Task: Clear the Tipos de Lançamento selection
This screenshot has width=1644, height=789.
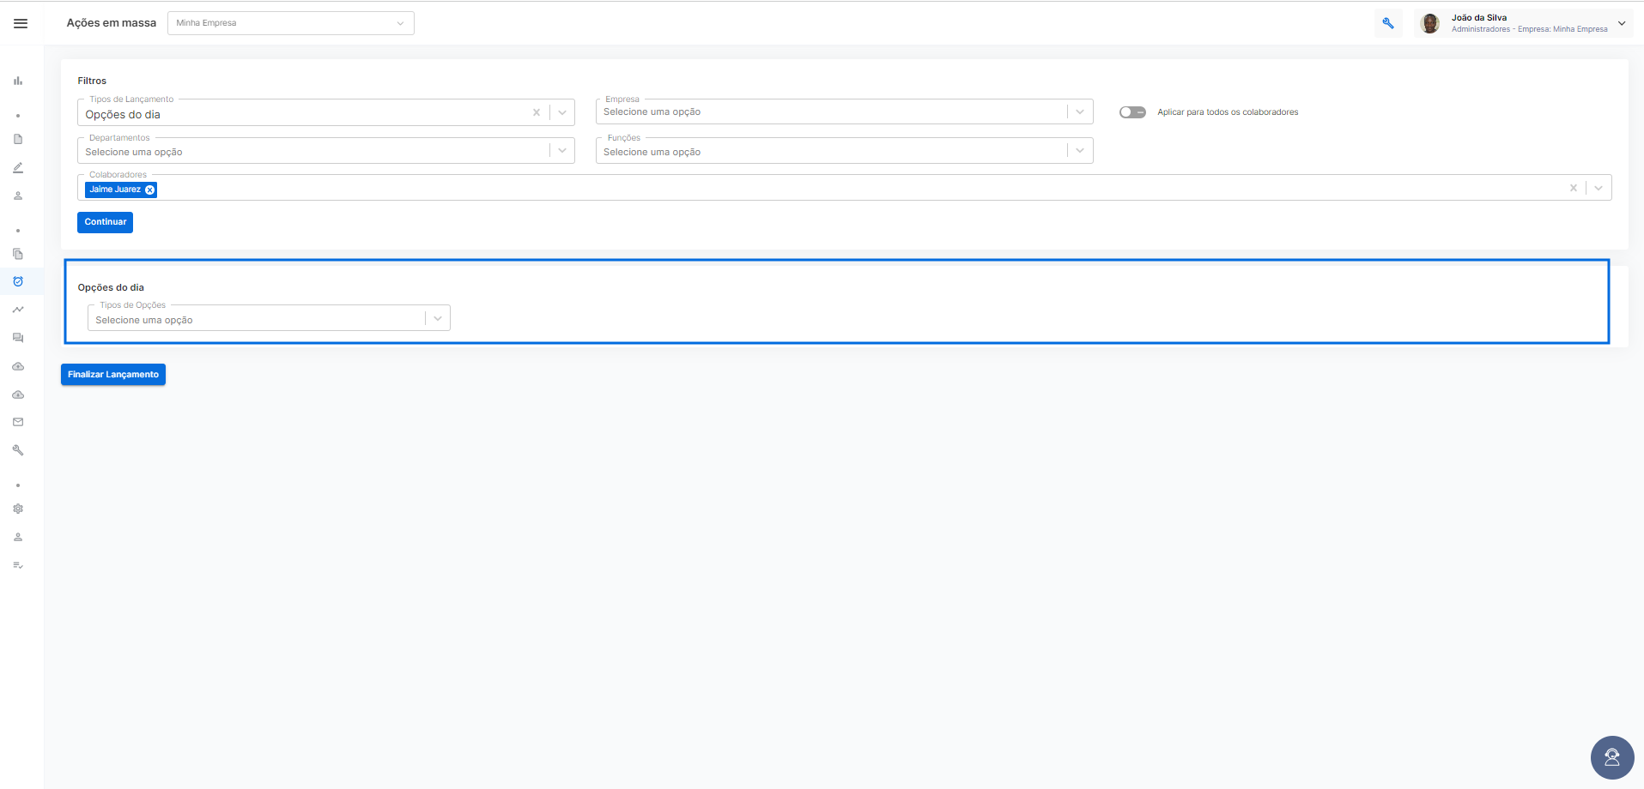Action: pyautogui.click(x=537, y=112)
